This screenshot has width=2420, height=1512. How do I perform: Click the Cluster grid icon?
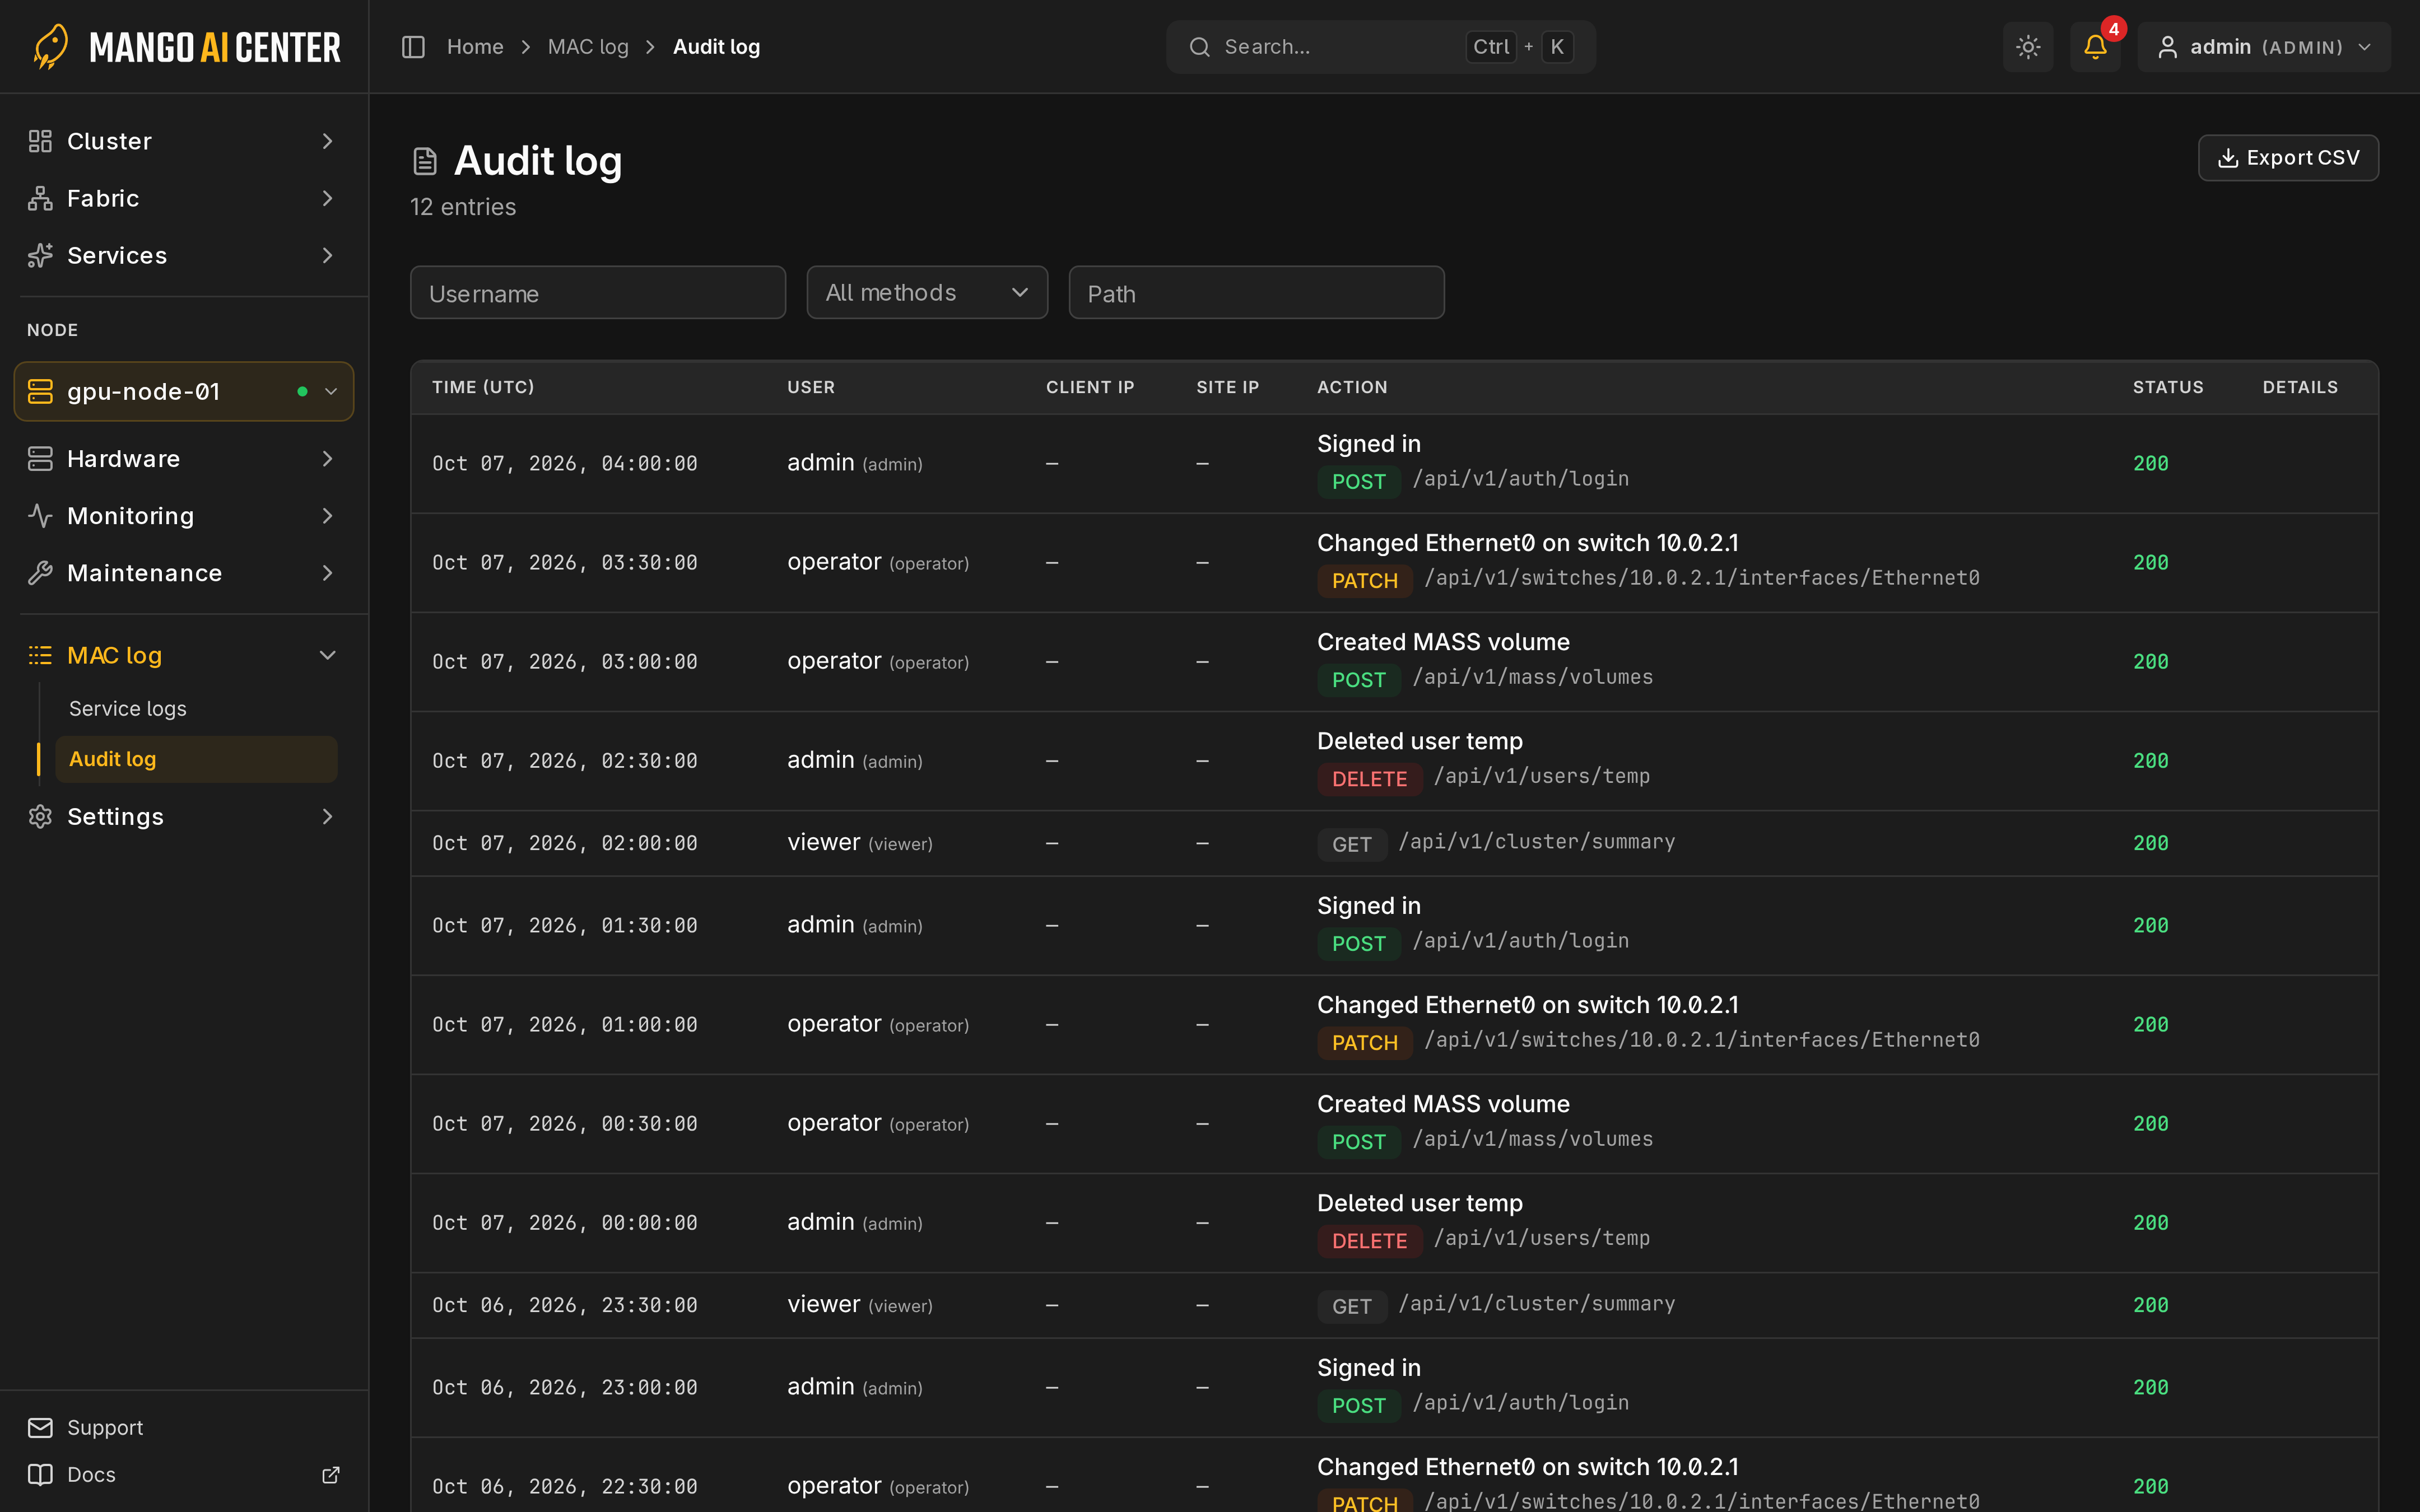pyautogui.click(x=40, y=141)
